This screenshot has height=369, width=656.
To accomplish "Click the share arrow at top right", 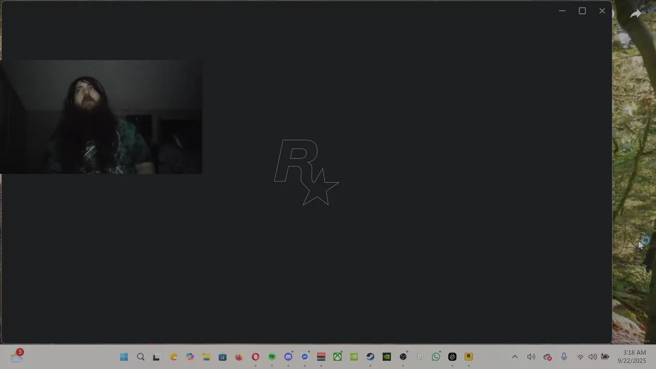I will (635, 14).
